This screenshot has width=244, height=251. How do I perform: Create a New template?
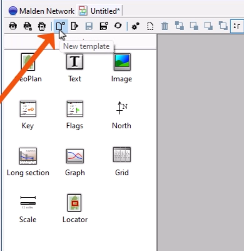coord(61,26)
